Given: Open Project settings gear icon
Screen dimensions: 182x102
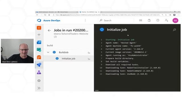Looking at the screenshot, I should point(39,80).
